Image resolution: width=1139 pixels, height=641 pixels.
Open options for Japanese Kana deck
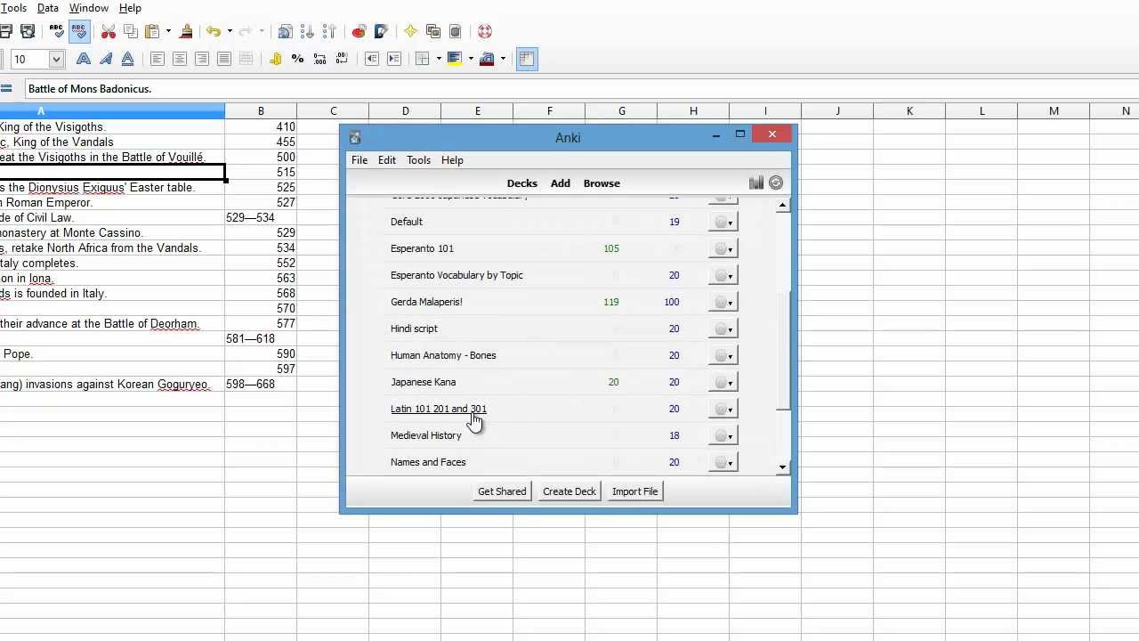pyautogui.click(x=723, y=382)
